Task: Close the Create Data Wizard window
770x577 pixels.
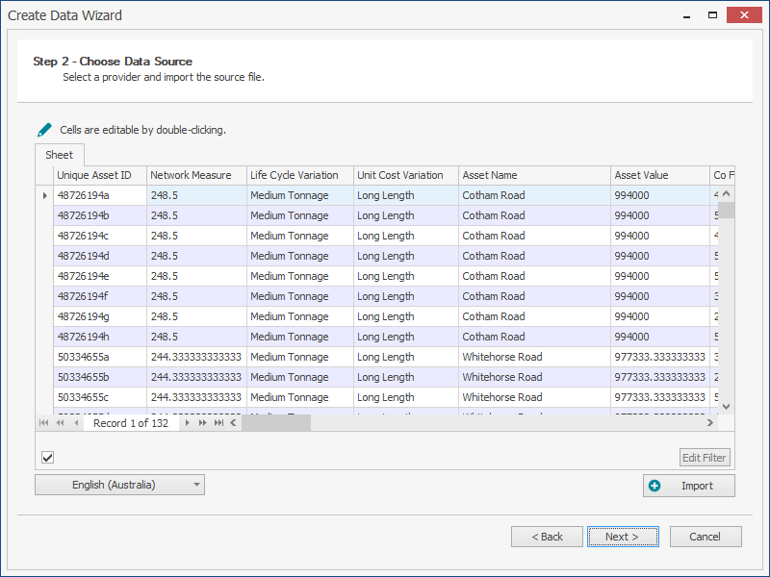Action: click(744, 15)
